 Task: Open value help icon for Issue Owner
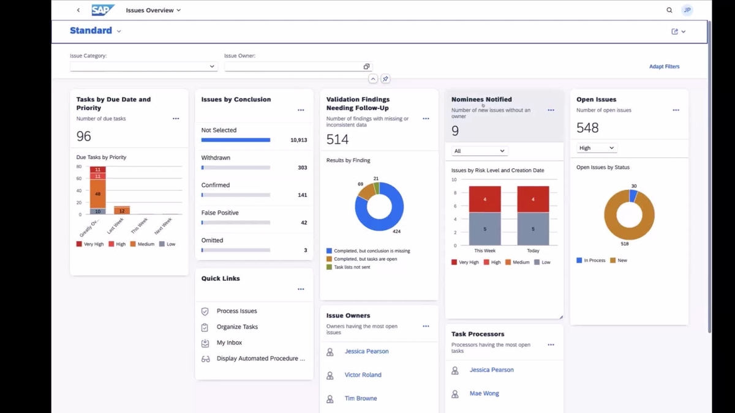point(366,67)
